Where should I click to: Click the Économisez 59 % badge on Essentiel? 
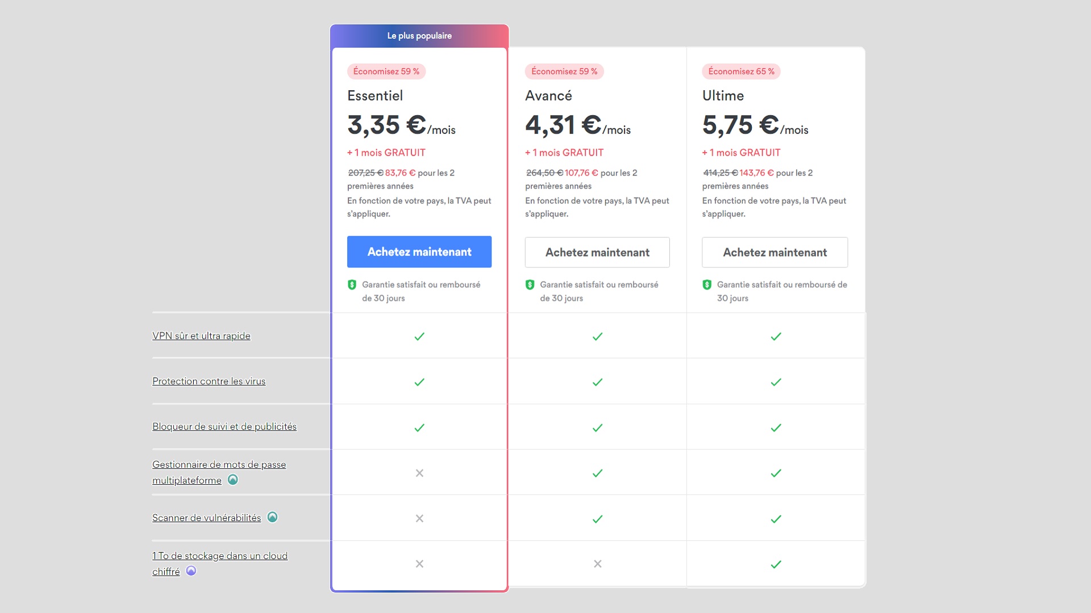[x=386, y=72]
